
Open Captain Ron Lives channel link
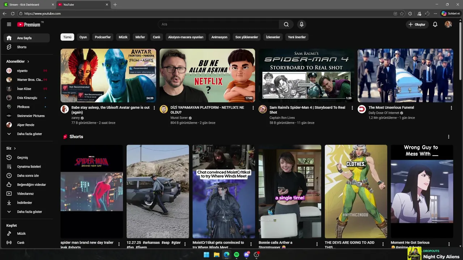(282, 118)
